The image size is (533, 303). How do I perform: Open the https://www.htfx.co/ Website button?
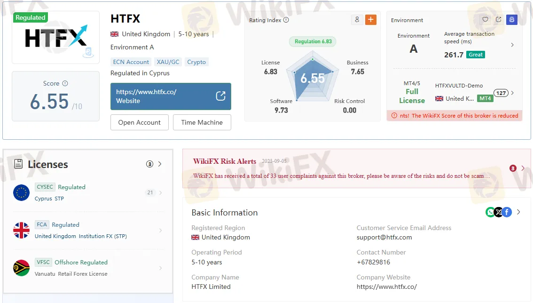[171, 96]
